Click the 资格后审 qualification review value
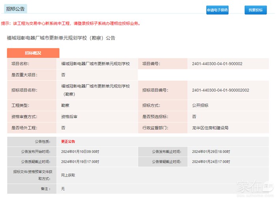 coord(69,117)
